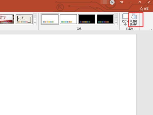Viewport: 153px width, 115px height.
Task: Restore down the PowerPoint window
Action: pos(139,2)
